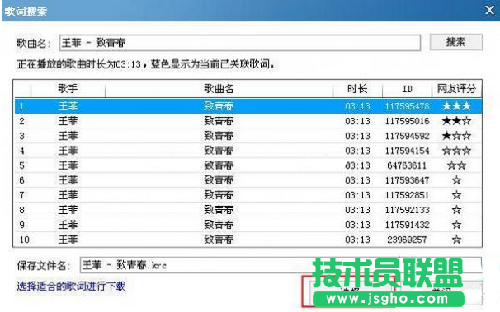Click the star rating in row 3
Image resolution: width=500 pixels, height=312 pixels.
coord(456,136)
